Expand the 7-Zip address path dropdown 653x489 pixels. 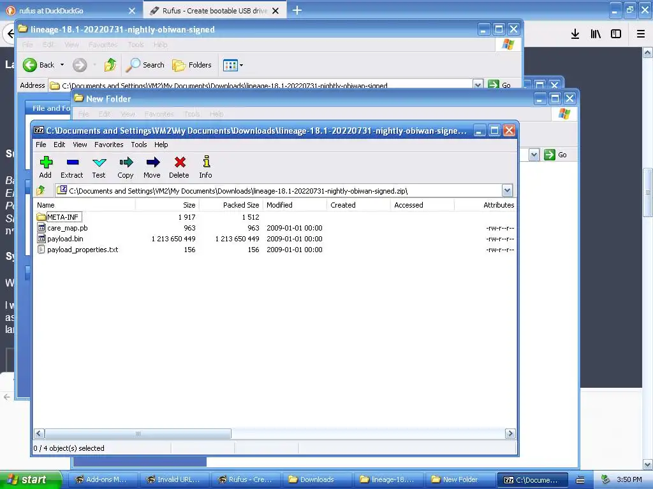507,191
